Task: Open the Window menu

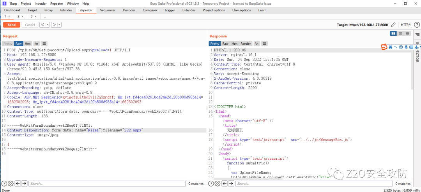Action: [73, 3]
